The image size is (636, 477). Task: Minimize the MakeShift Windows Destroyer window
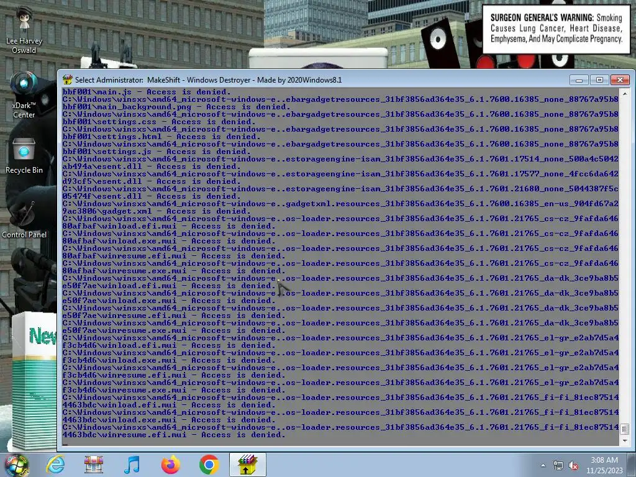tap(579, 80)
